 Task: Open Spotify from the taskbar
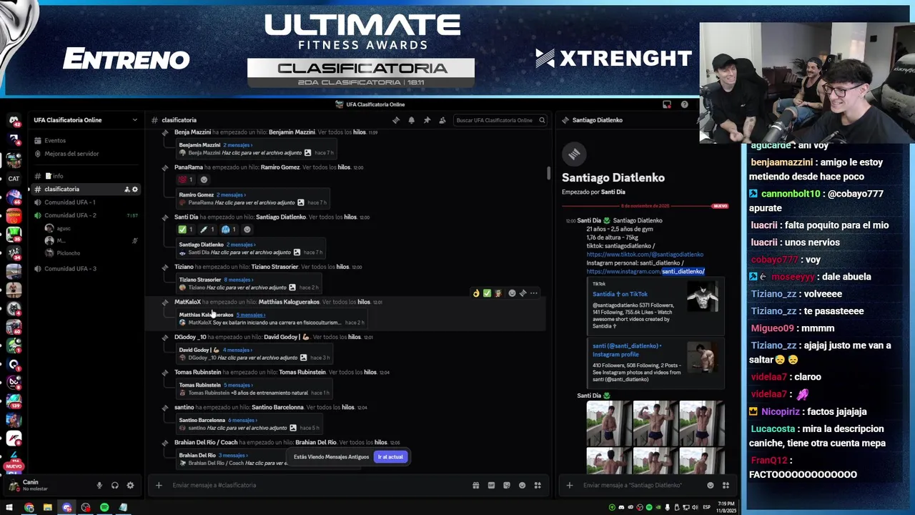point(104,508)
